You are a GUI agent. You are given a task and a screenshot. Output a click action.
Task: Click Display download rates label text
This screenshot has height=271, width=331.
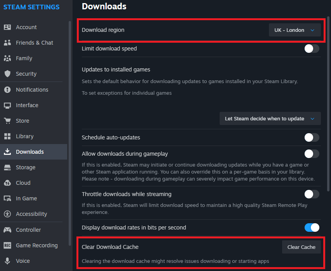[134, 228]
